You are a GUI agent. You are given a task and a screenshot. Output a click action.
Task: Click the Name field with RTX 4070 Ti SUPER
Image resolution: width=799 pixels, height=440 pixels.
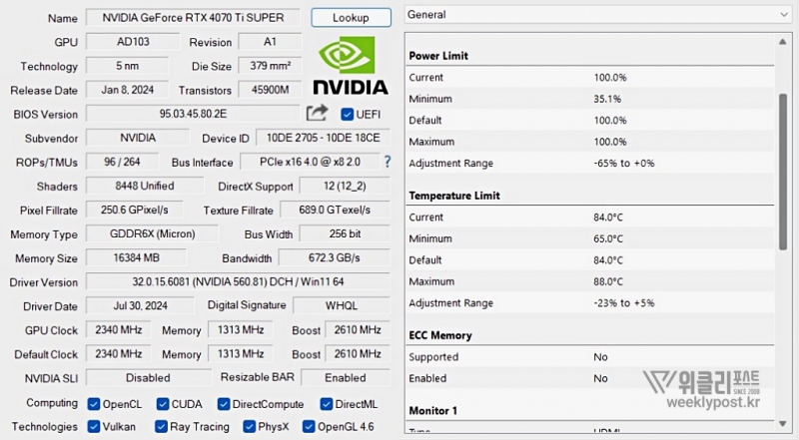[193, 18]
